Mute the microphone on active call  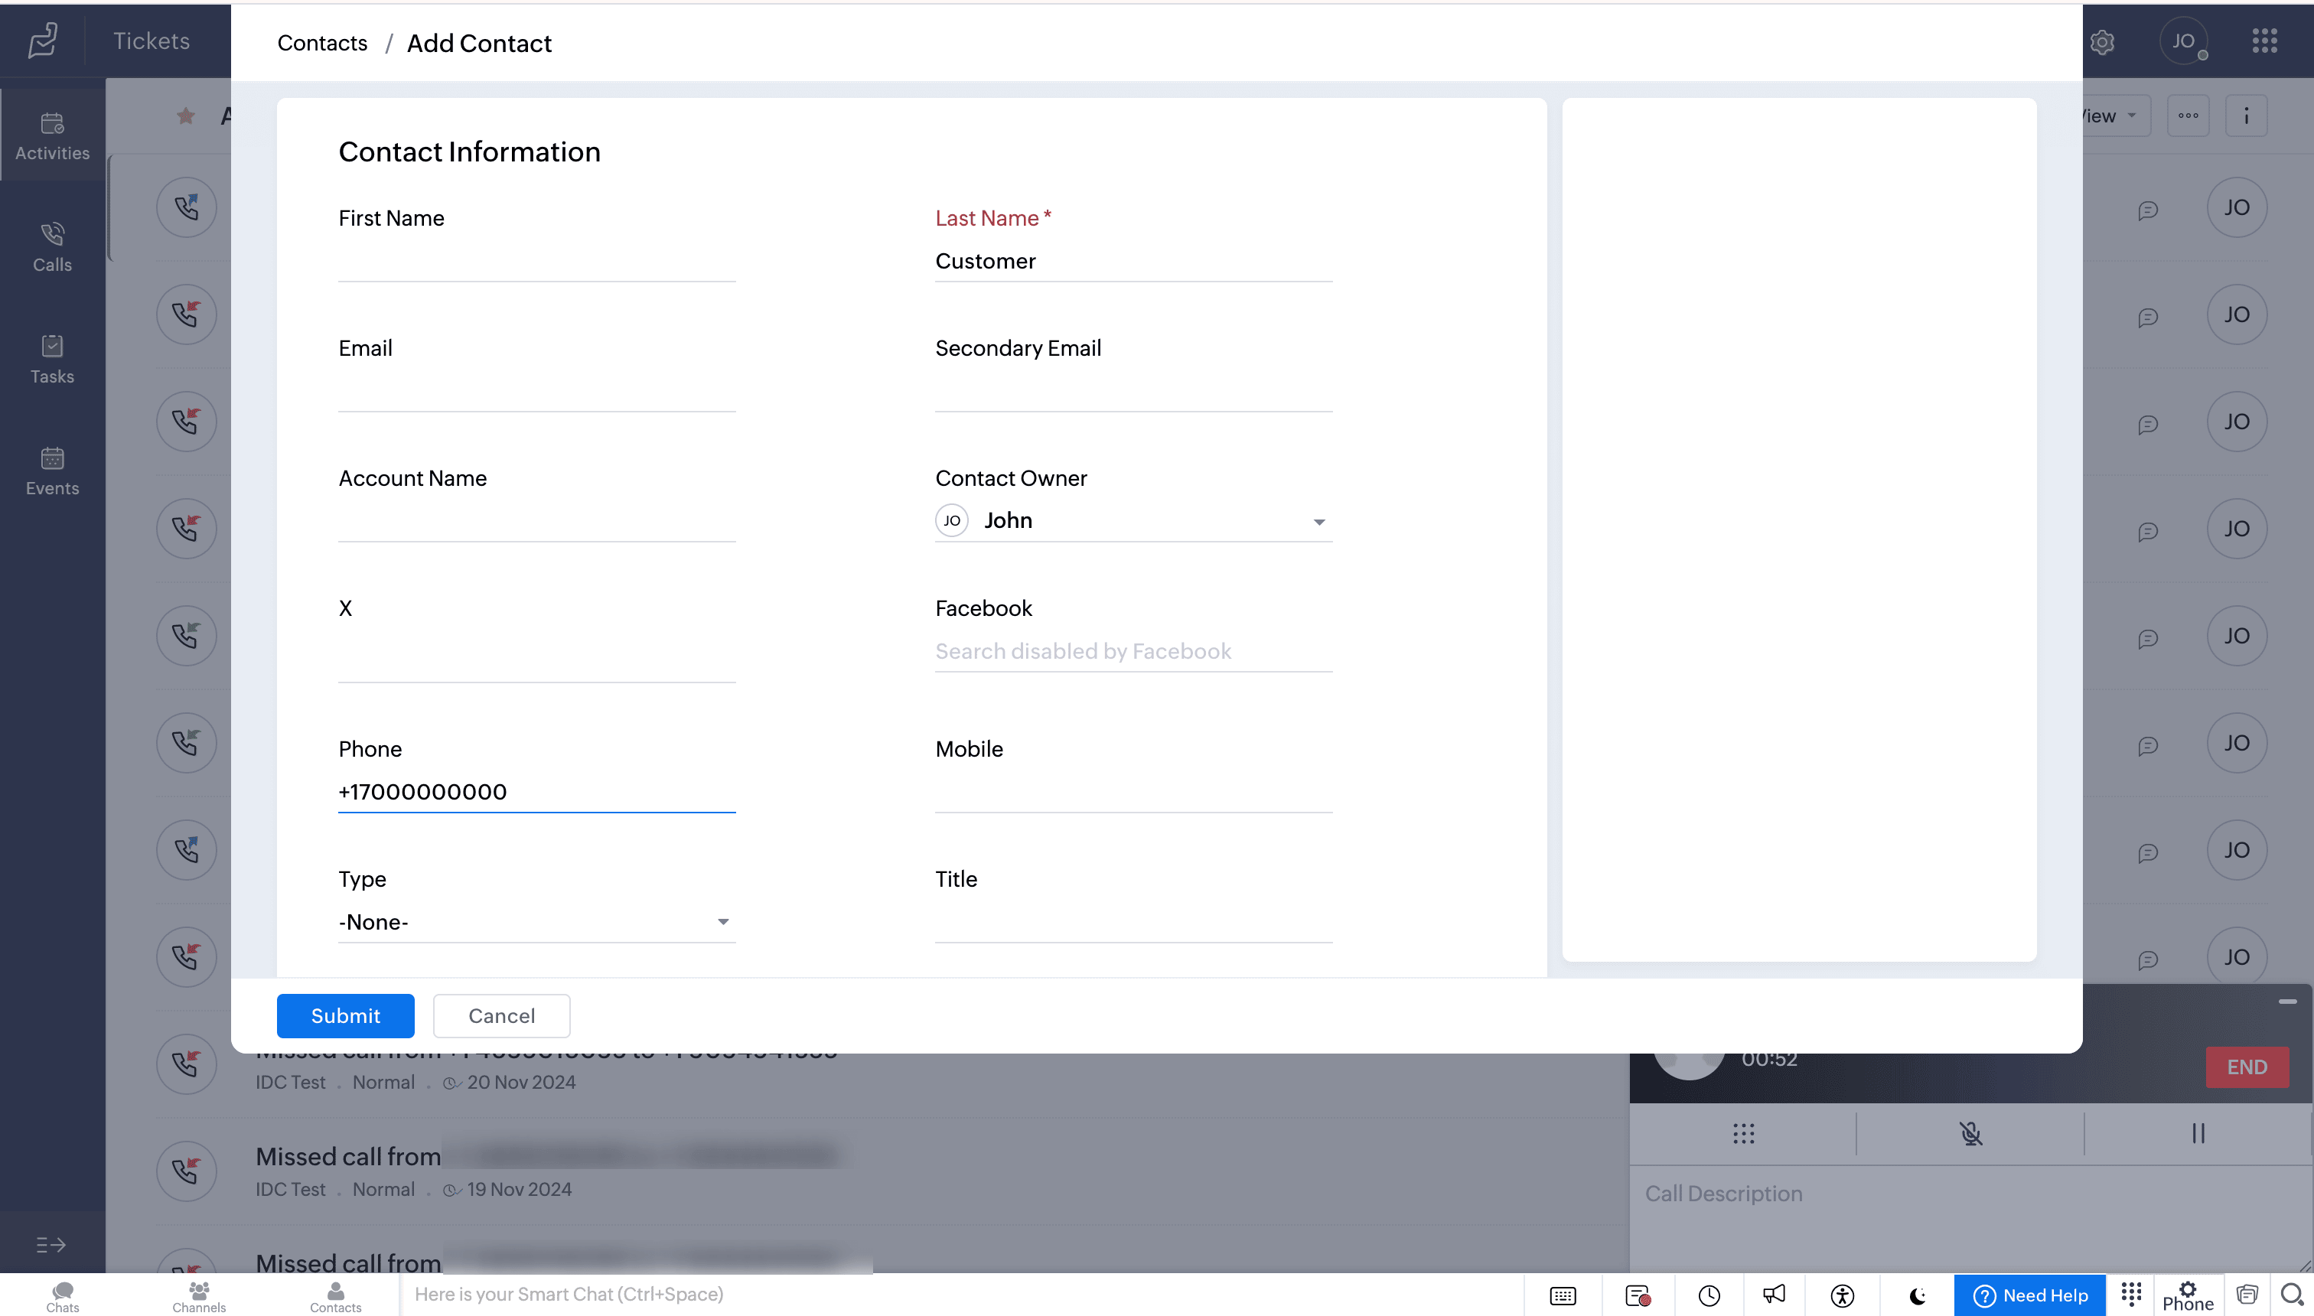point(1970,1133)
